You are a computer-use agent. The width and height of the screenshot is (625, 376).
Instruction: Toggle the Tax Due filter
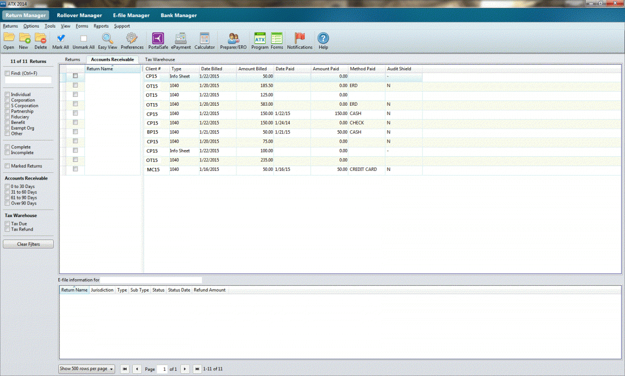7,224
